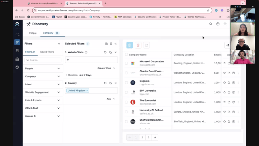Go to next results page arrow

click(155, 137)
